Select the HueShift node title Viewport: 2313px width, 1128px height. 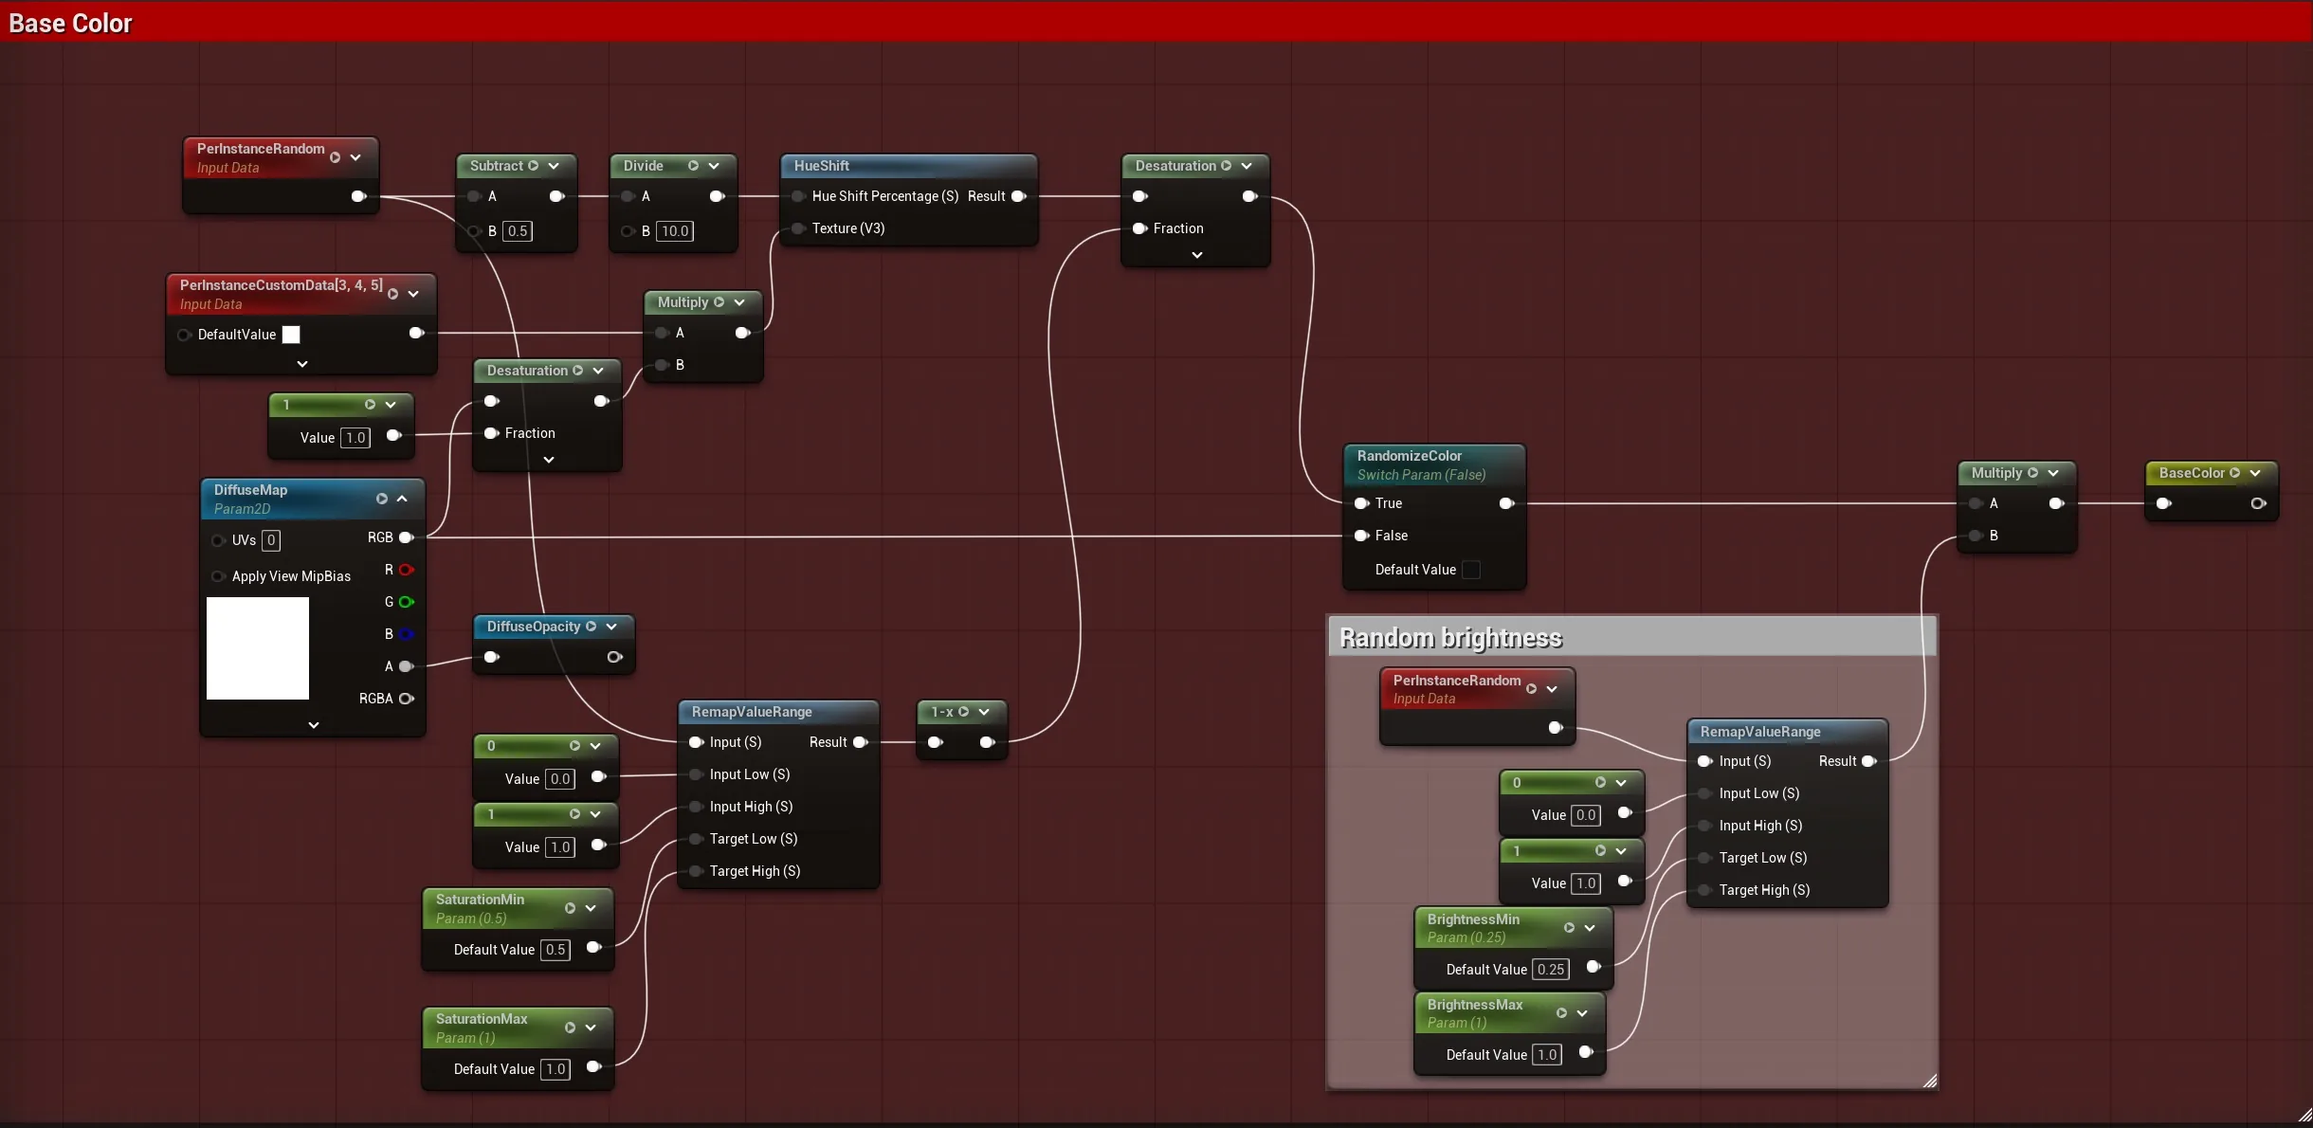[821, 166]
